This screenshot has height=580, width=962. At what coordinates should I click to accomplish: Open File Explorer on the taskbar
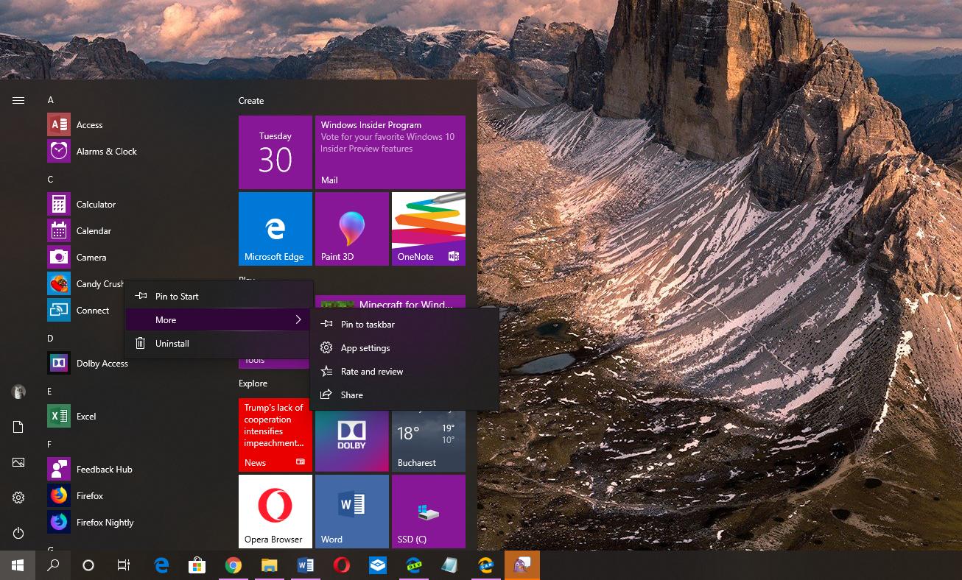pos(269,565)
